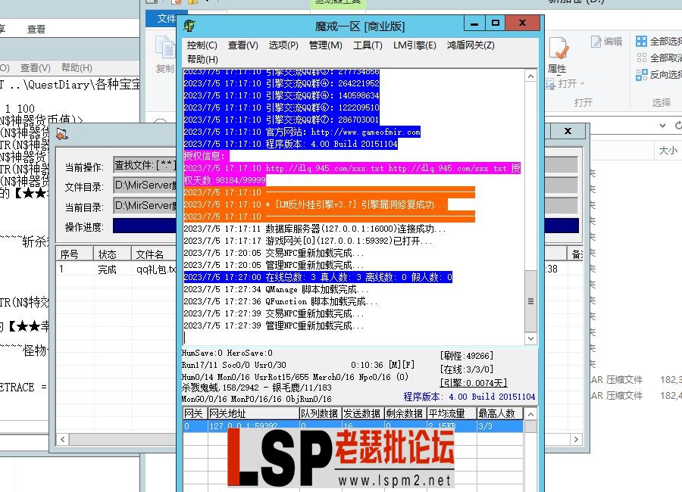This screenshot has width=682, height=492.
Task: Select the 全部选择 (Select All) icon
Action: (643, 42)
